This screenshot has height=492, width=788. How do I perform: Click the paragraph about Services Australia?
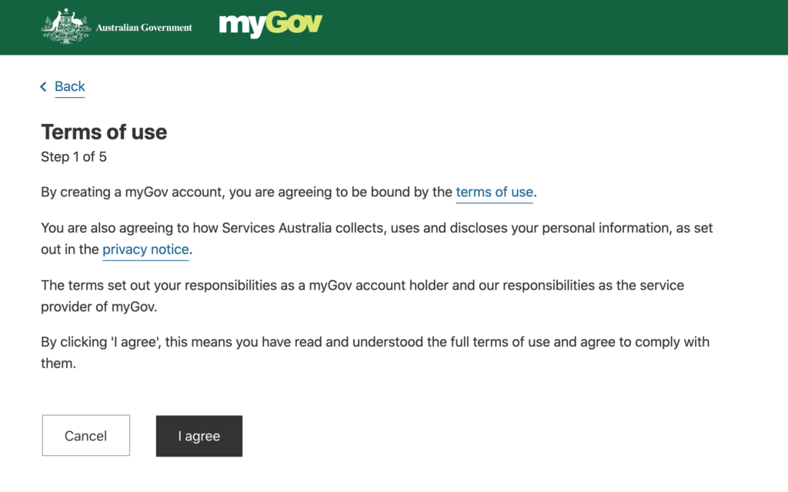(x=377, y=239)
